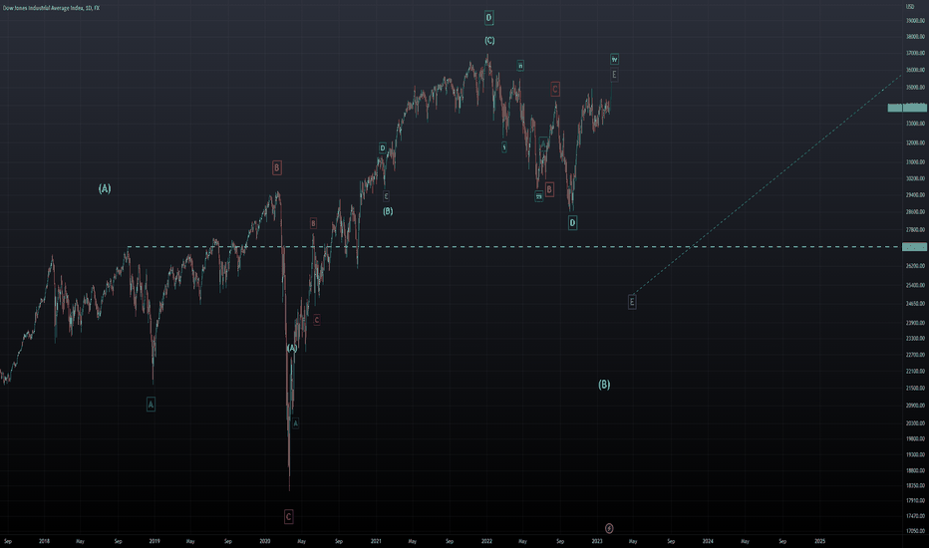Image resolution: width=929 pixels, height=548 pixels.
Task: Select the red boxed C label below the 2020 crash
Action: point(288,516)
